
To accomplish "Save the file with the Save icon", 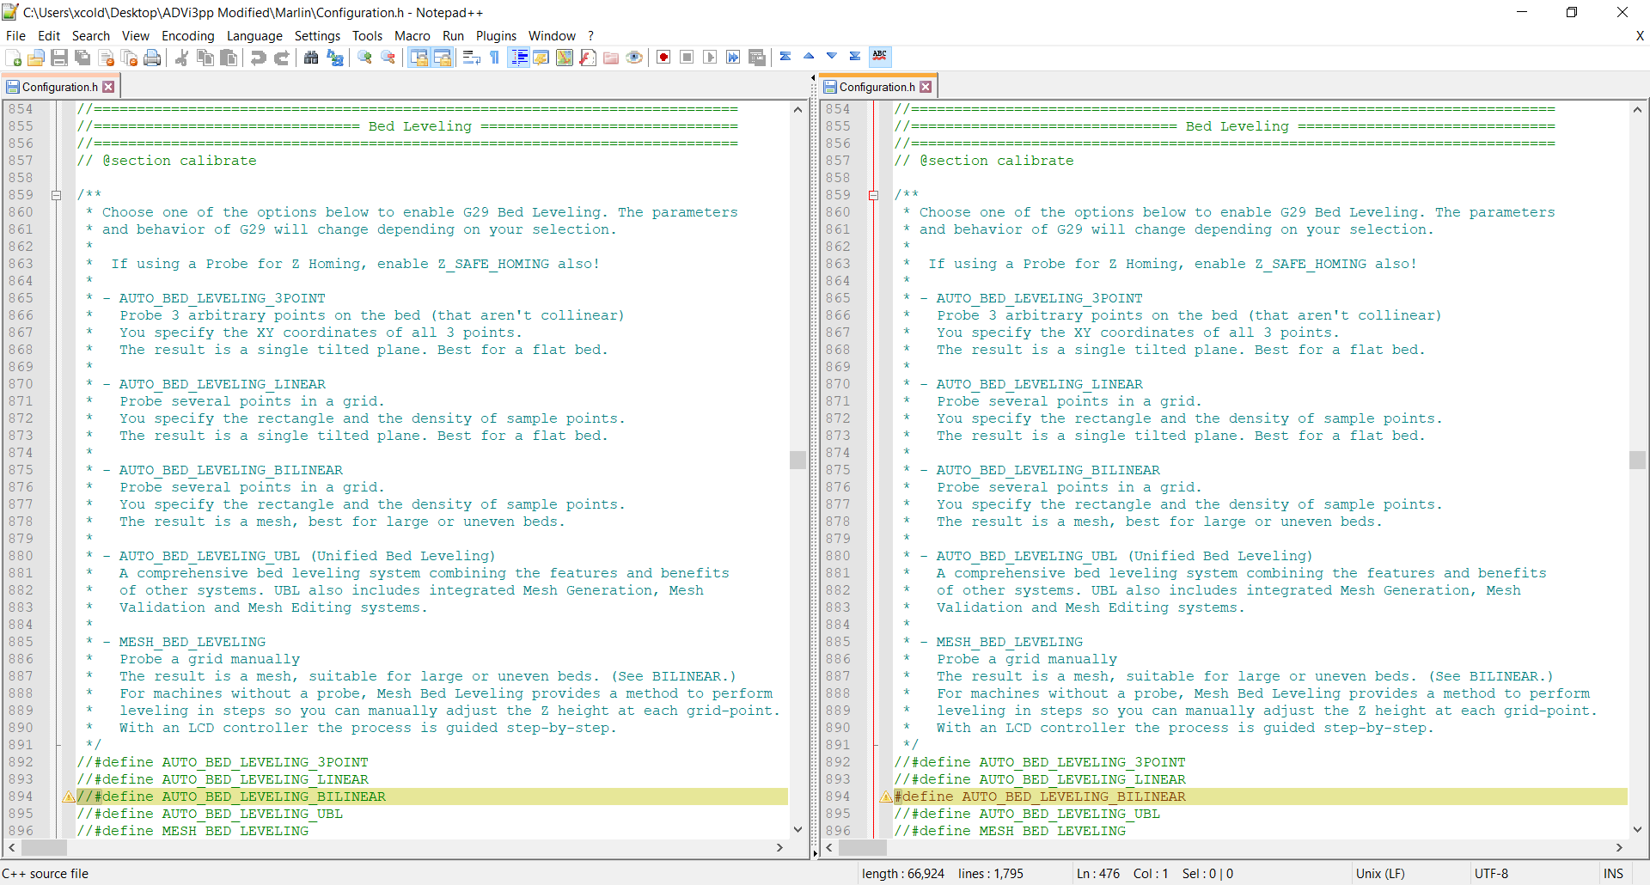I will click(59, 58).
